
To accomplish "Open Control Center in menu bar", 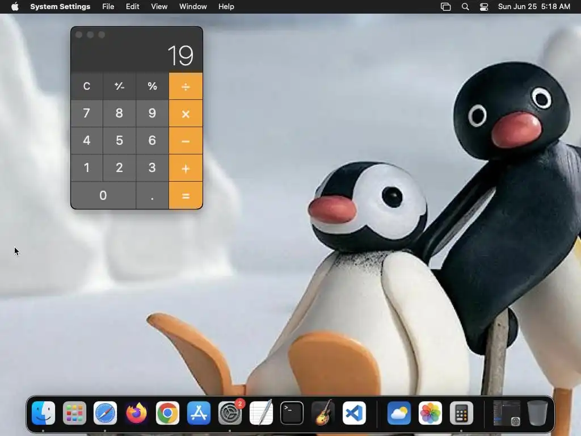I will [484, 7].
